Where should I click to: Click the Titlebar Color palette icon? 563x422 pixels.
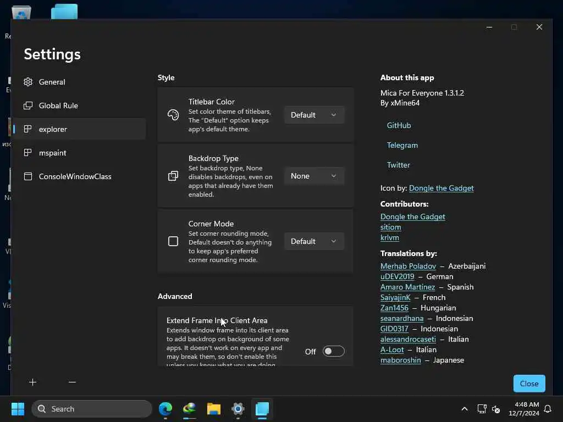coord(173,115)
